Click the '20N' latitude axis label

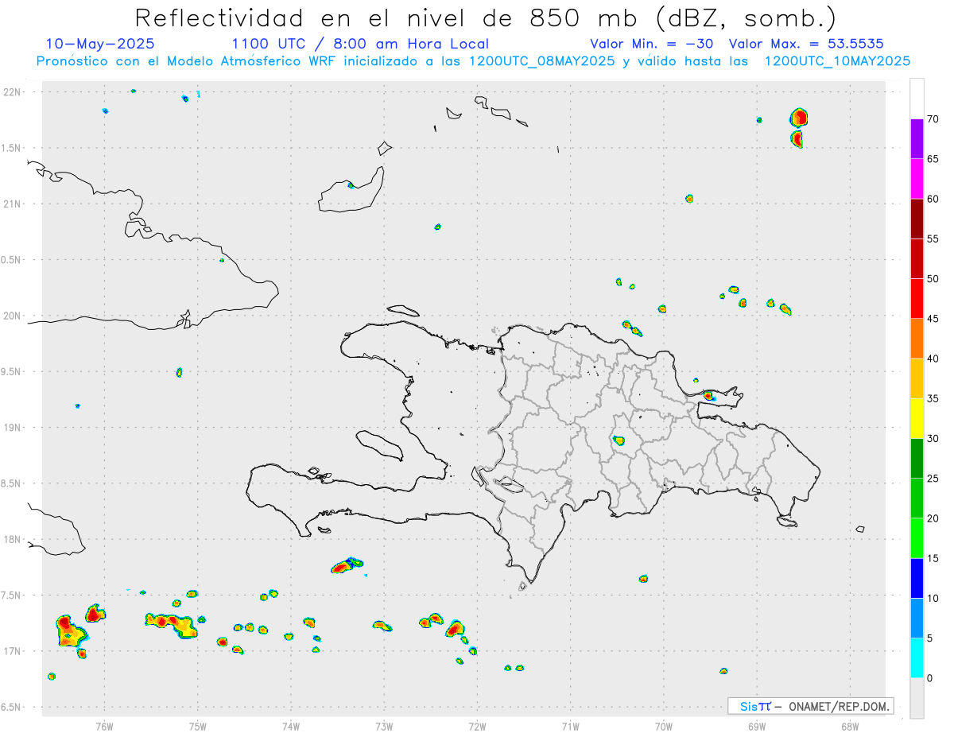pos(12,316)
